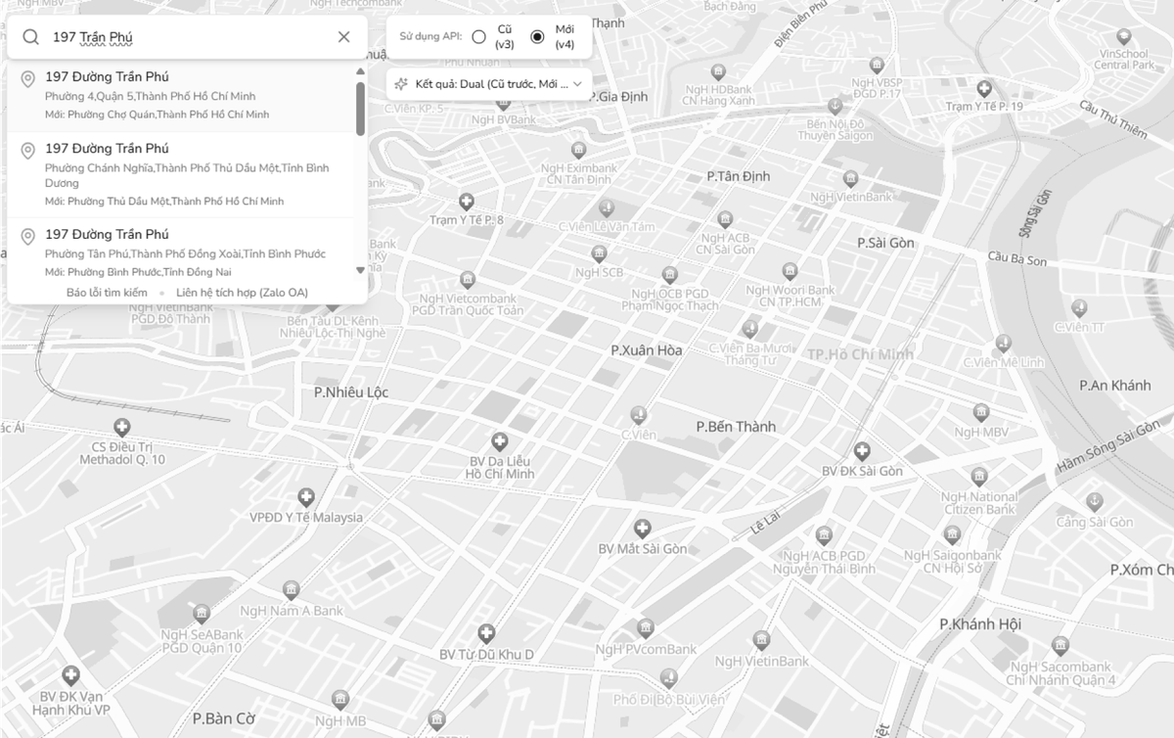Click the search magnifier icon
The width and height of the screenshot is (1174, 738).
[x=31, y=37]
